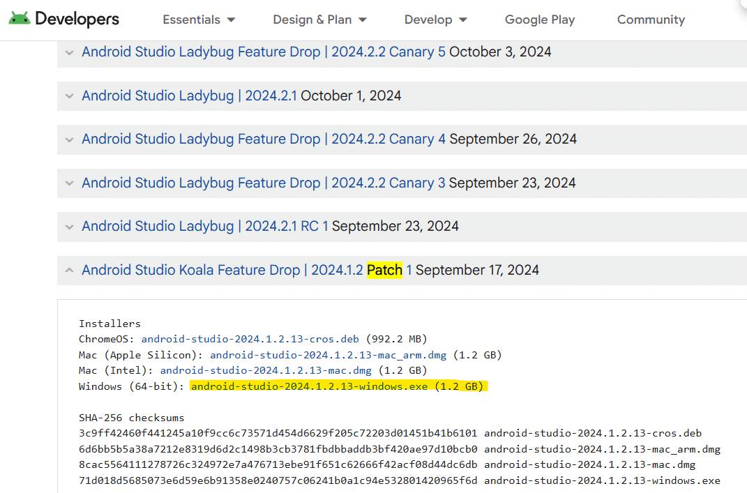
Task: Expand Ladybug Feature Drop Canary 5 chevron
Action: [x=70, y=52]
